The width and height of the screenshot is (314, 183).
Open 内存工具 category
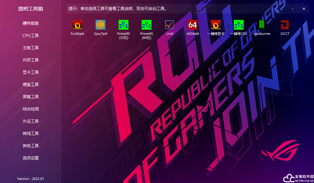pyautogui.click(x=31, y=60)
